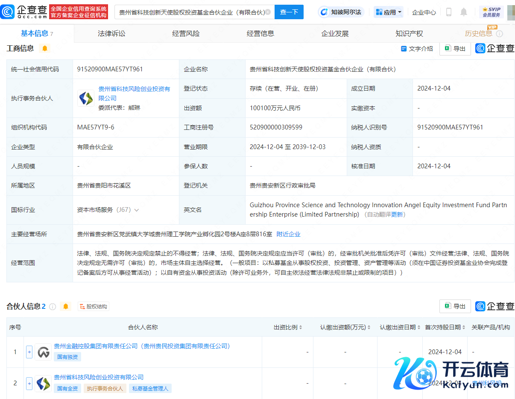The image size is (515, 399).
Task: Click the bell icon beside 工商信息
Action: (x=44, y=48)
